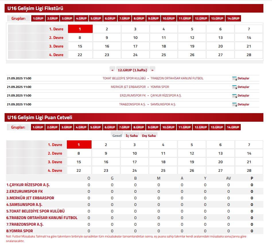Go to next week with » arrow
272x246 pixels.
(152, 70)
